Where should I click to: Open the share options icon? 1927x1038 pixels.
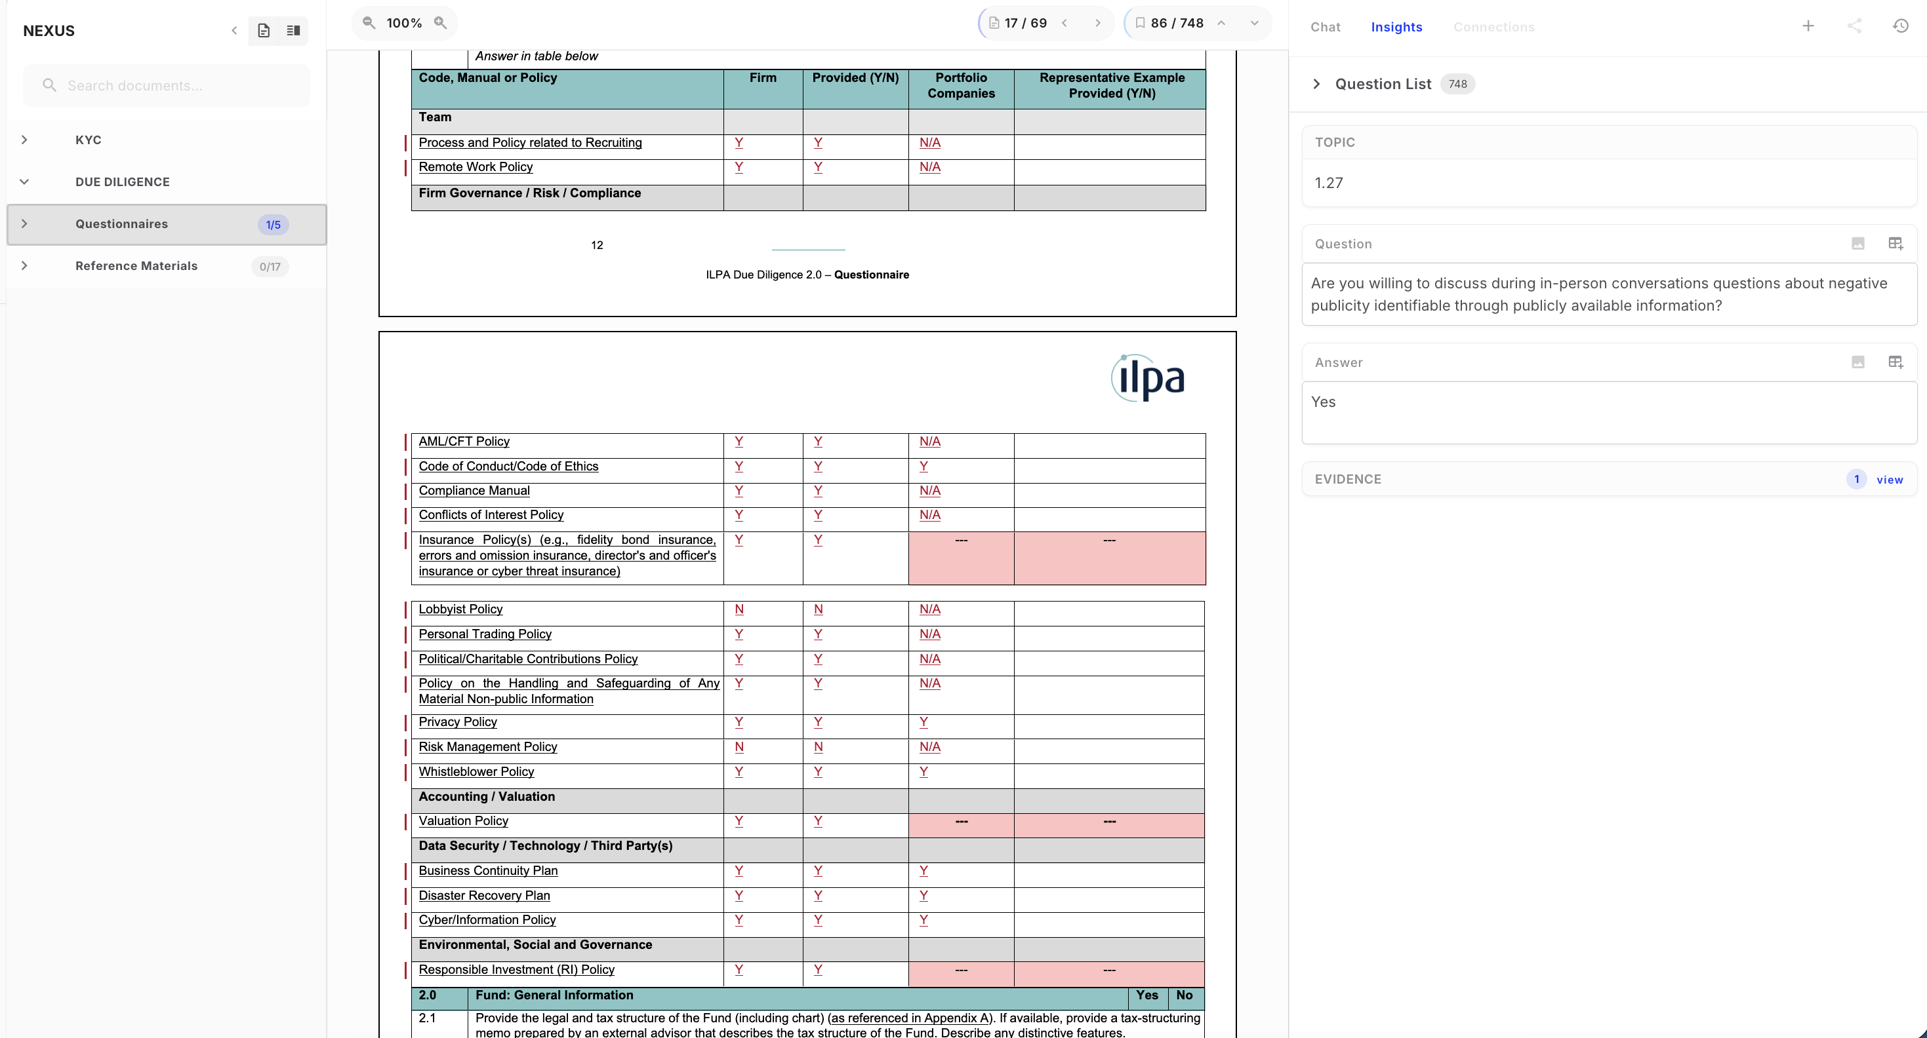click(1856, 26)
